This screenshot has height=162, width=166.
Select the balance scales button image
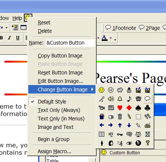tap(138, 134)
